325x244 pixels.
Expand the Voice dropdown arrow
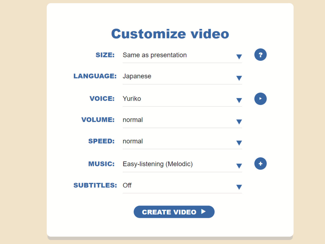pos(239,100)
